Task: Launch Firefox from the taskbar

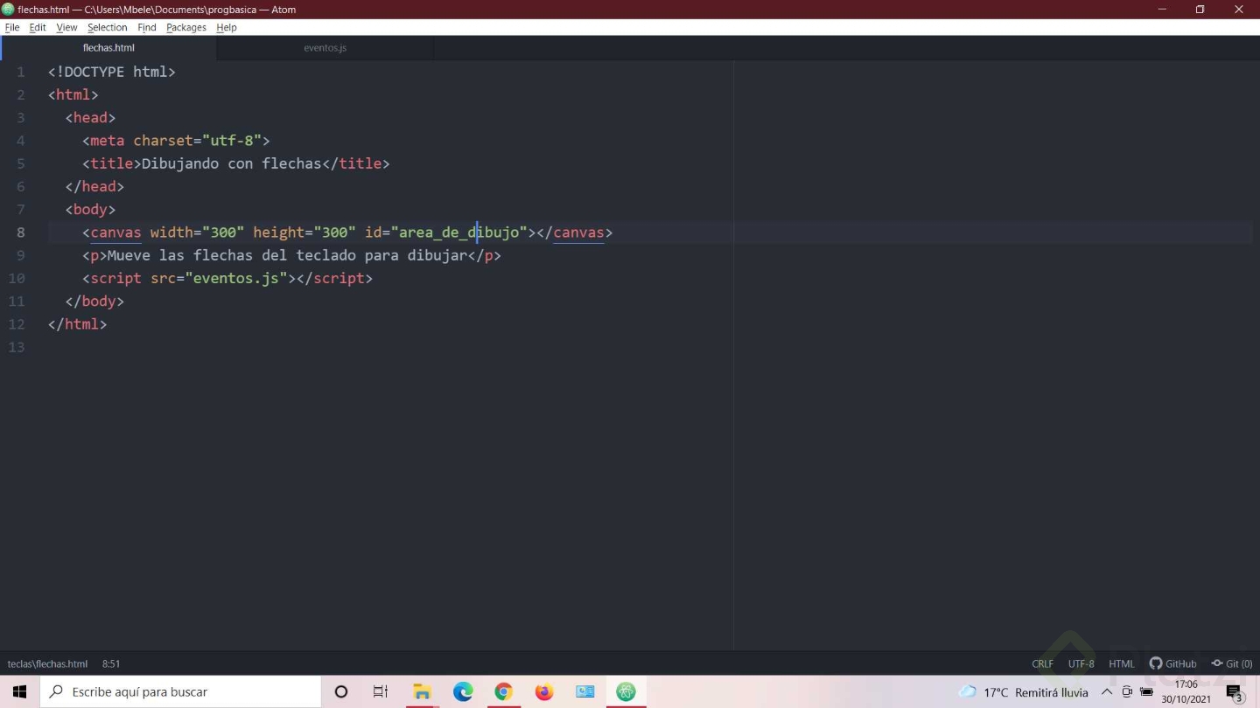Action: [x=544, y=691]
